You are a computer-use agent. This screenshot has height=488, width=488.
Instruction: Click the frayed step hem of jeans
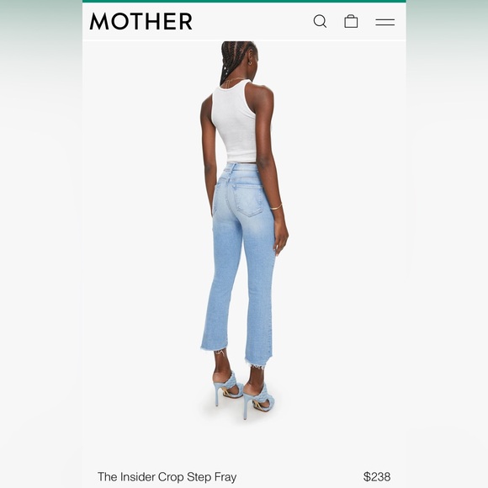[238, 358]
